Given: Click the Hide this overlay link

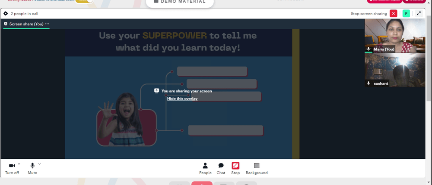Looking at the screenshot, I should click(x=182, y=99).
